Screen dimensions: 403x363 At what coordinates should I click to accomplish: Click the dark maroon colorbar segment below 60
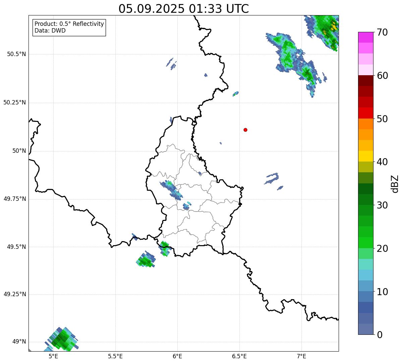click(x=365, y=81)
